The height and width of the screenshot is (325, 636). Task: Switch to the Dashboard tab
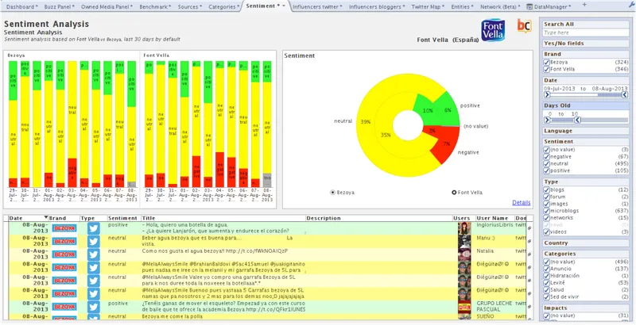tap(22, 7)
